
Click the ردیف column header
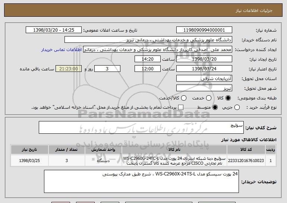[x=271, y=150]
